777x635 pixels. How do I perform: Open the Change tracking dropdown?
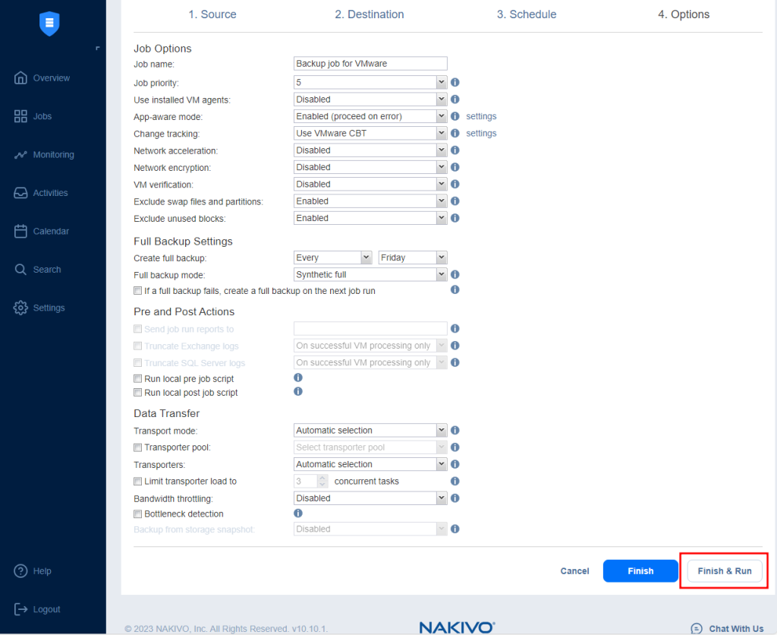370,133
